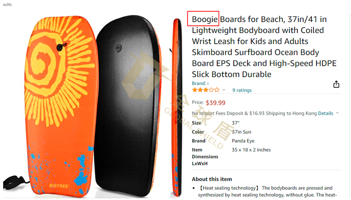Click the BIGTREE logo on the orange board
The width and height of the screenshot is (351, 200).
[x=59, y=186]
